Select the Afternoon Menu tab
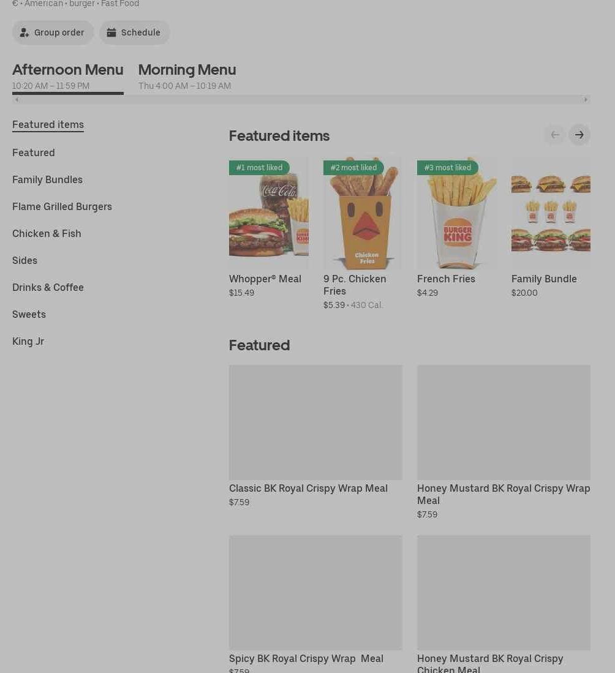 pyautogui.click(x=68, y=77)
